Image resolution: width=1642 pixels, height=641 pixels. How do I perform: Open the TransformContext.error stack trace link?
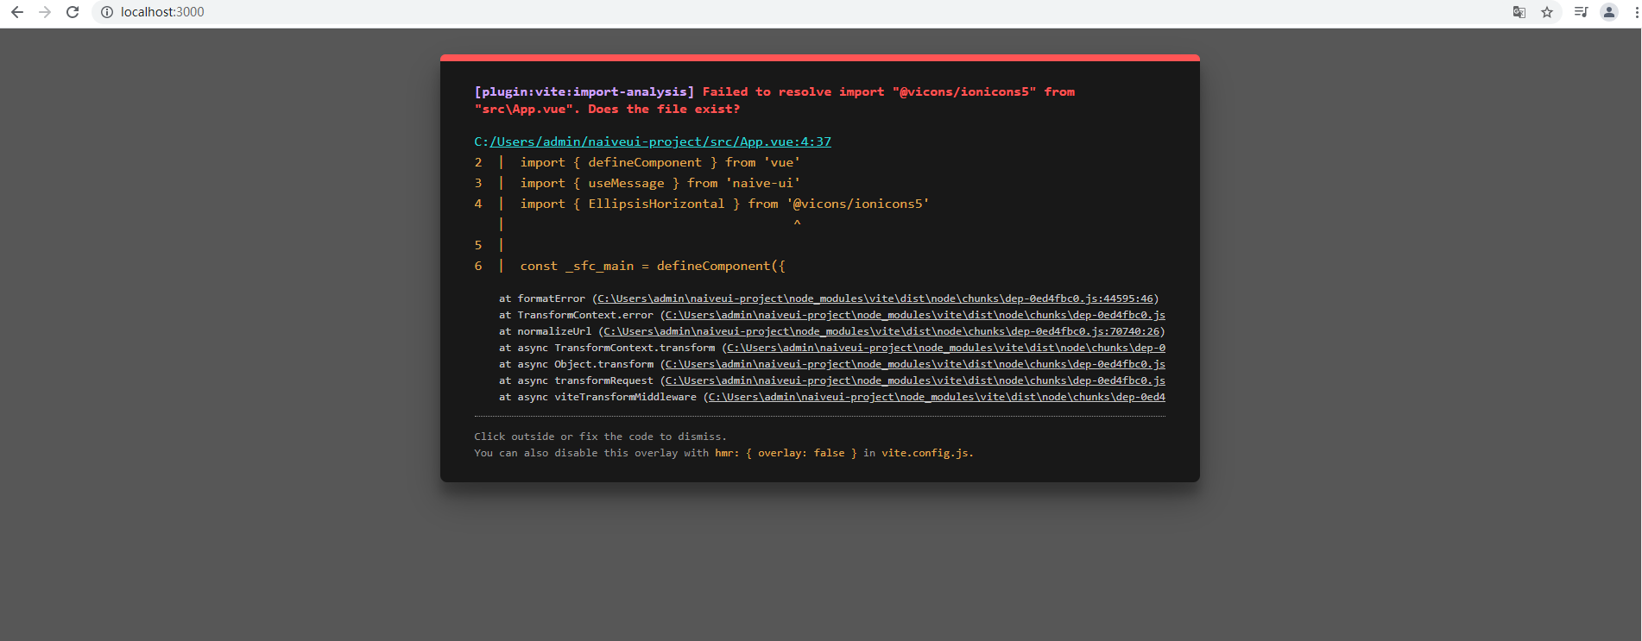(915, 315)
